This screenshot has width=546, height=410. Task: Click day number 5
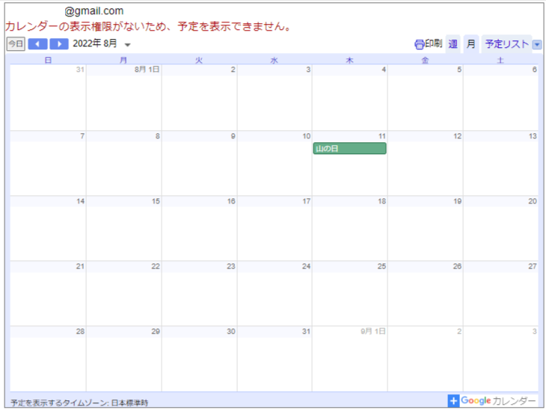coord(459,70)
